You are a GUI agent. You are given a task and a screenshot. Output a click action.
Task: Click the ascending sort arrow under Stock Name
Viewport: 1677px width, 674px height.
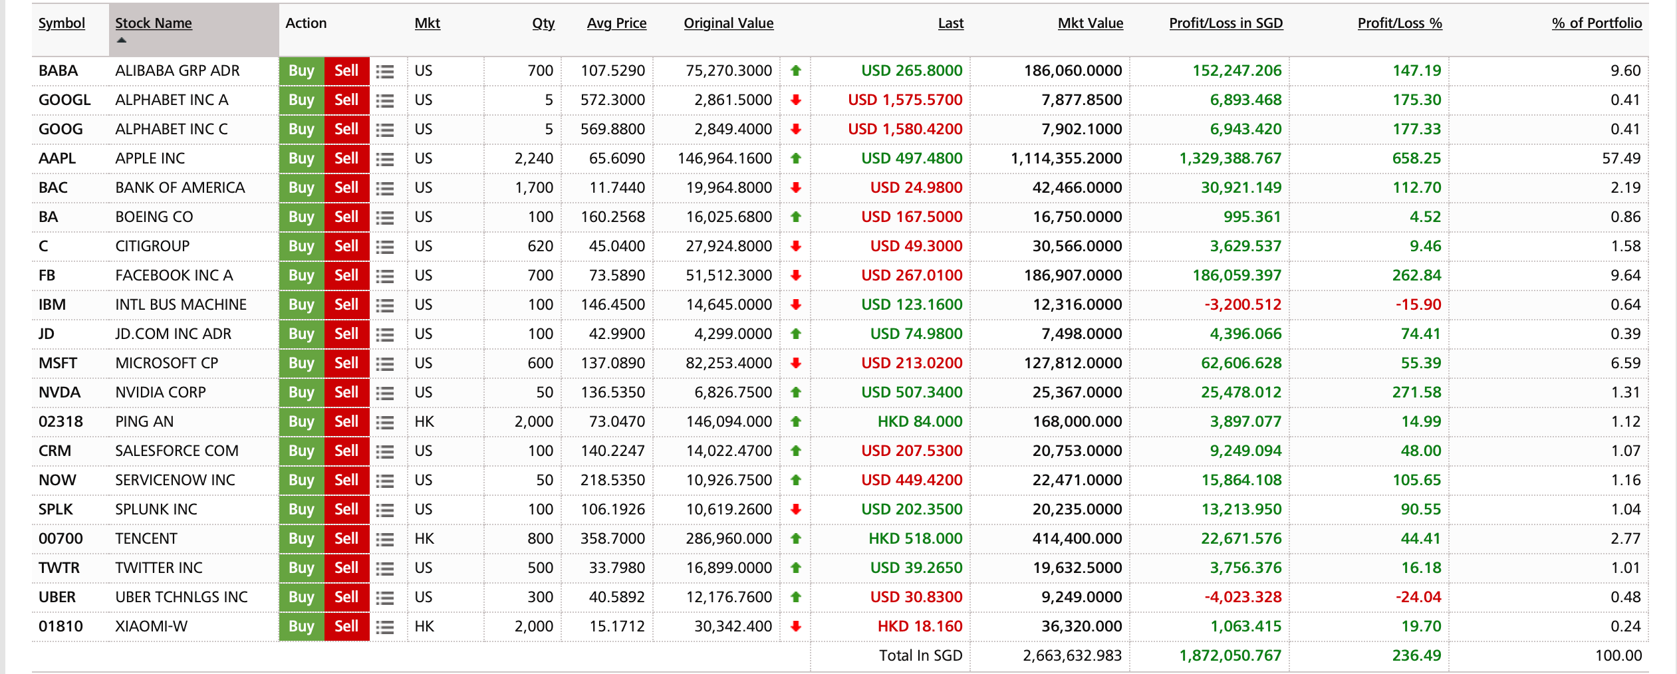point(122,41)
